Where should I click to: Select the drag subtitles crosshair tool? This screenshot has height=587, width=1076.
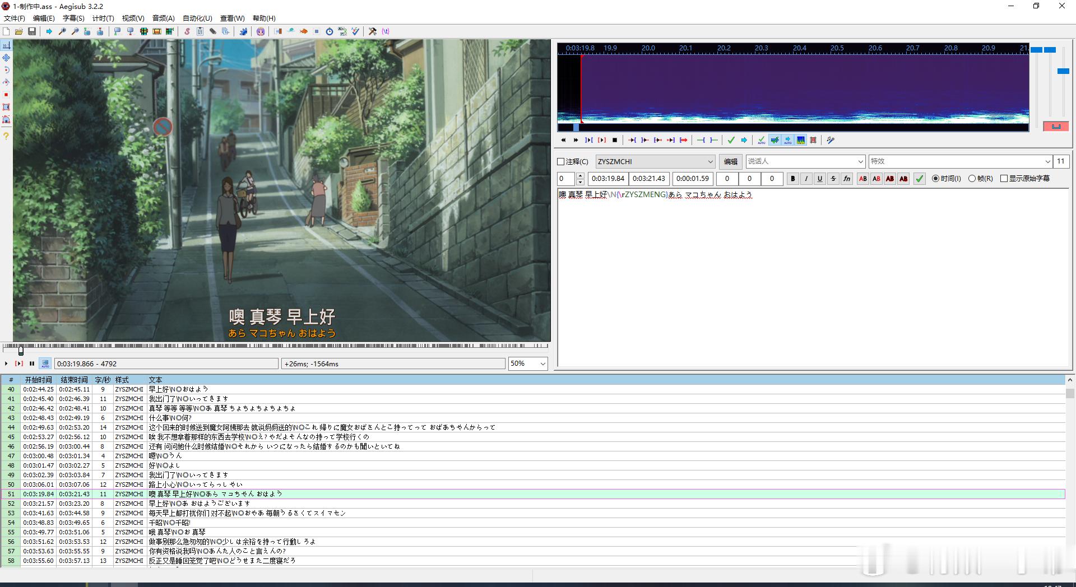click(x=6, y=58)
